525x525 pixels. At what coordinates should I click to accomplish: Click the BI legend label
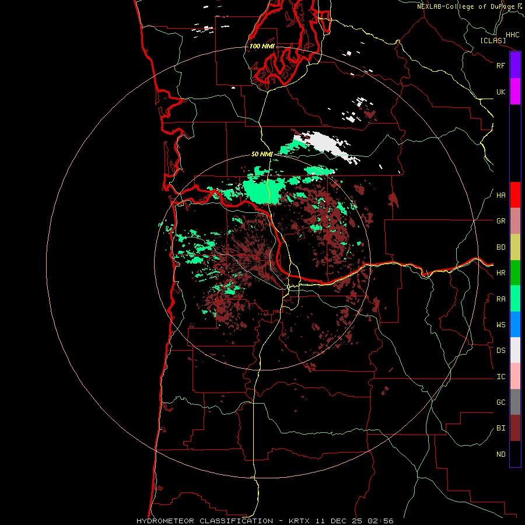[x=501, y=428]
